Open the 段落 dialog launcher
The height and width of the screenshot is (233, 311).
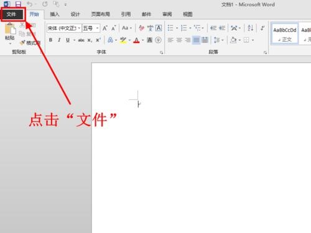click(x=265, y=53)
